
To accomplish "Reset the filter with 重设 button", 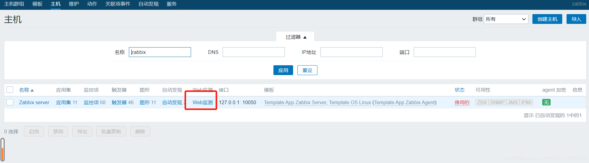I will point(307,70).
